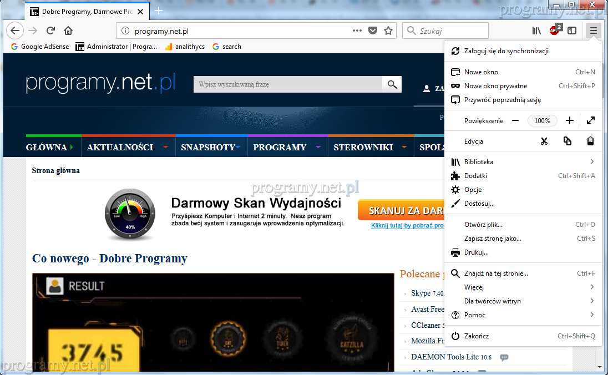Reset zoom via the 100% label
Viewport: 608px width, 375px height.
coord(542,120)
